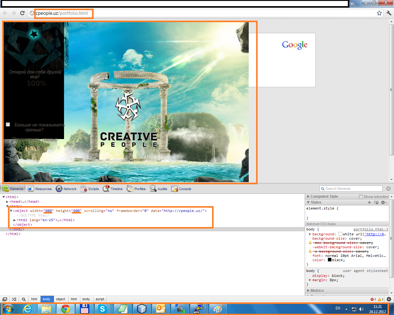Click the Search Elements input field
Viewport: 394px width, 315px height.
[351, 189]
